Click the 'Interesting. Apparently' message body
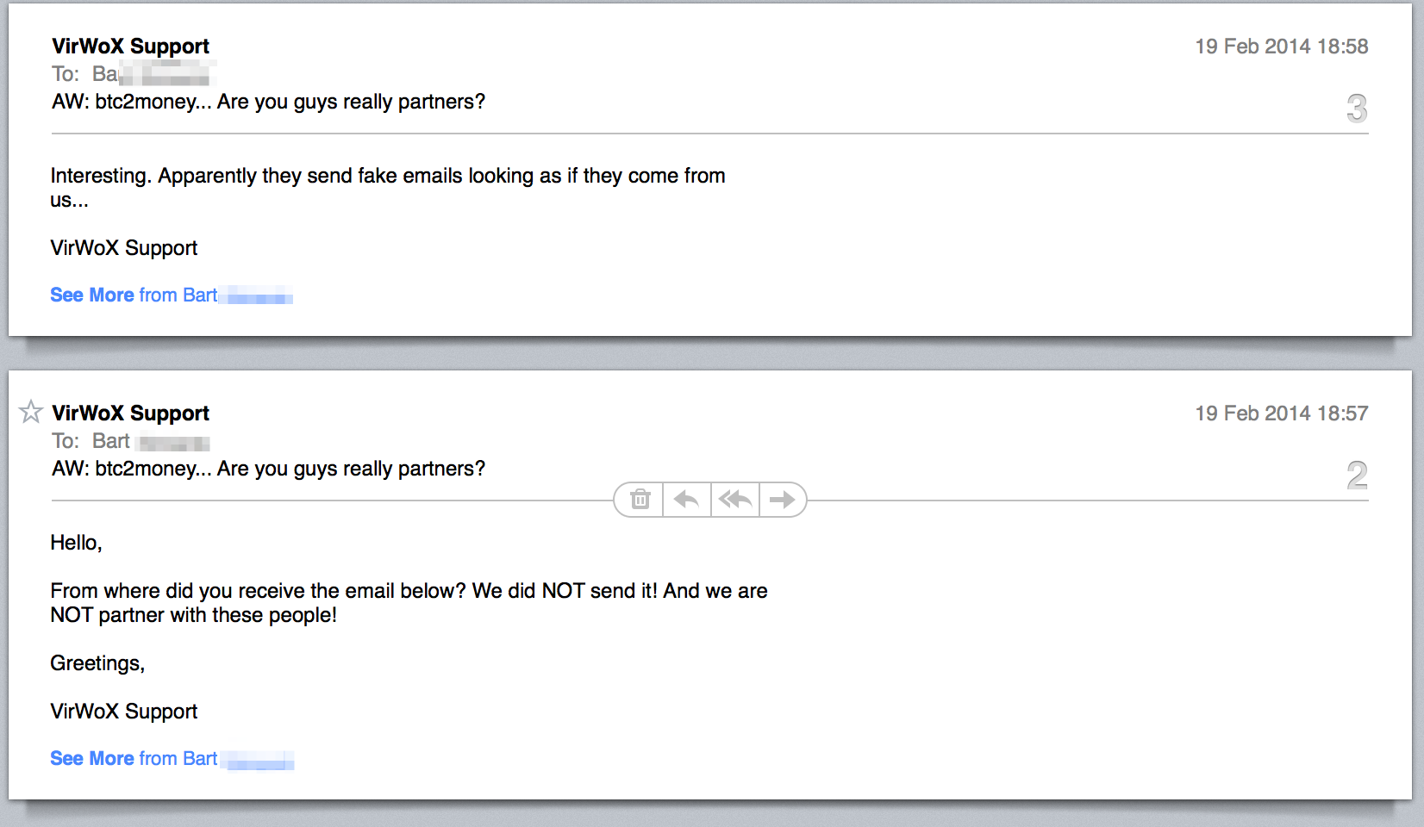This screenshot has width=1424, height=827. coord(387,177)
